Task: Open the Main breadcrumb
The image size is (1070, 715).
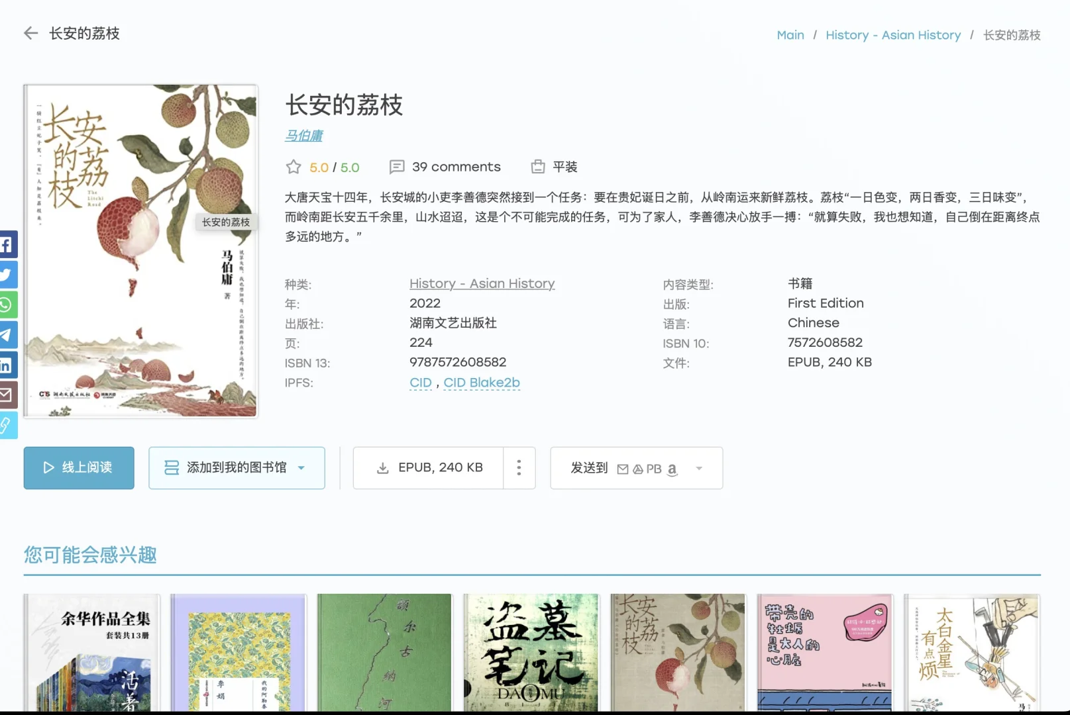Action: [790, 35]
